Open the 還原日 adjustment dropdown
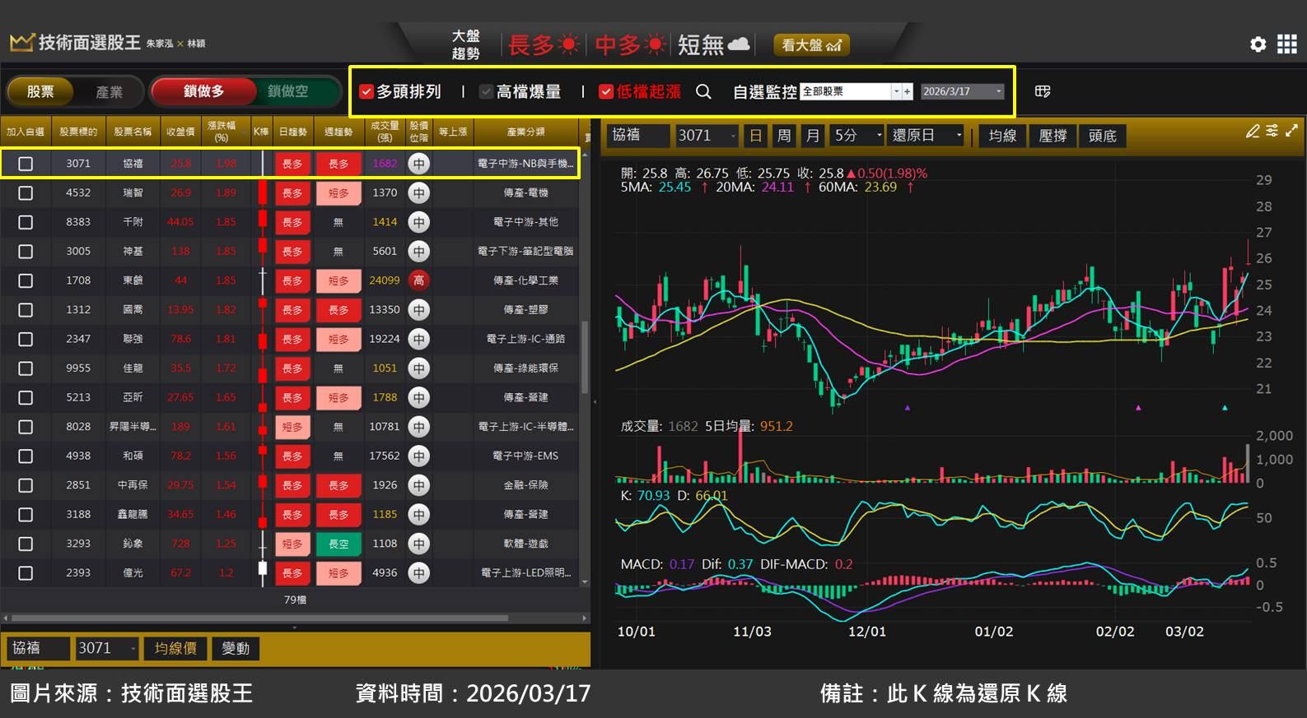 click(x=927, y=135)
